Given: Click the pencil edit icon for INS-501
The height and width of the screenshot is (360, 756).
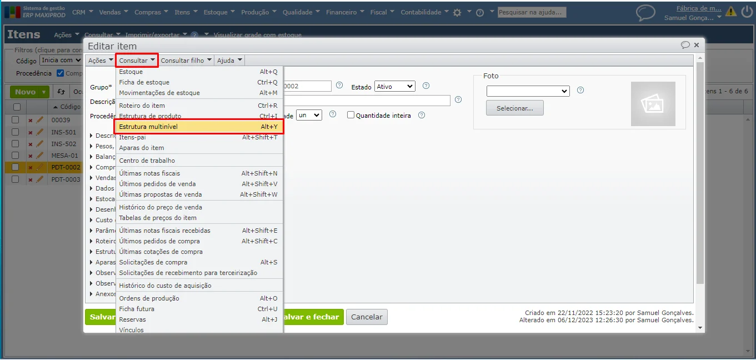Looking at the screenshot, I should point(39,132).
